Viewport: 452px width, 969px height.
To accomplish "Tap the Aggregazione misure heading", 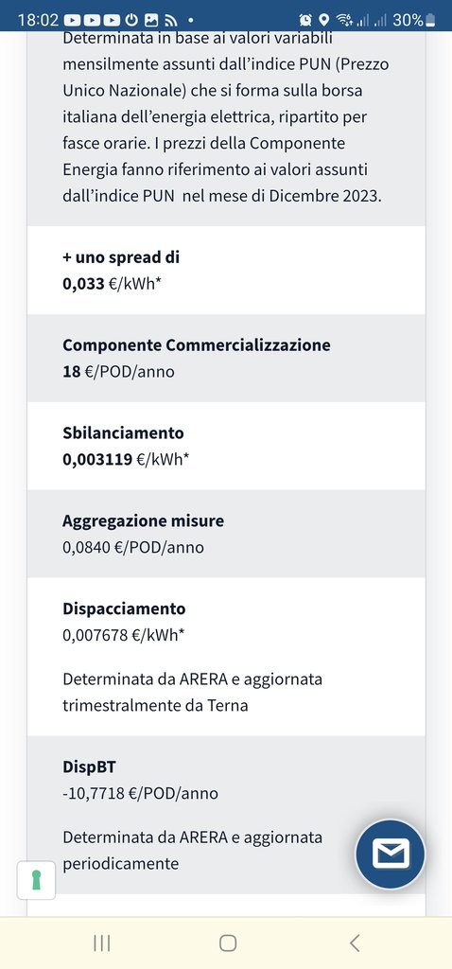I will click(x=143, y=520).
